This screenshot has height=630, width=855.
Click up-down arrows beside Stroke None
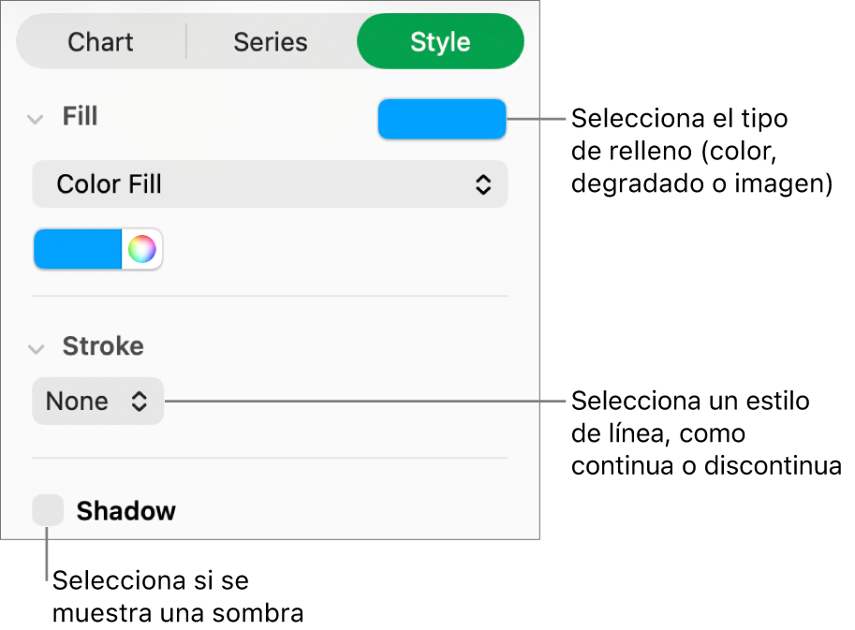(139, 402)
